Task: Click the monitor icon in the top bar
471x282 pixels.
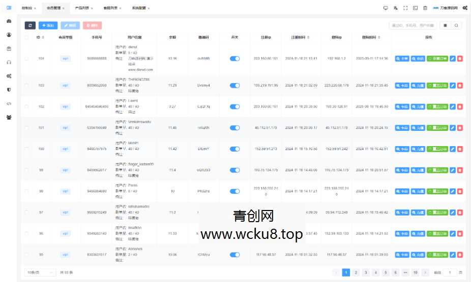Action: (386, 8)
